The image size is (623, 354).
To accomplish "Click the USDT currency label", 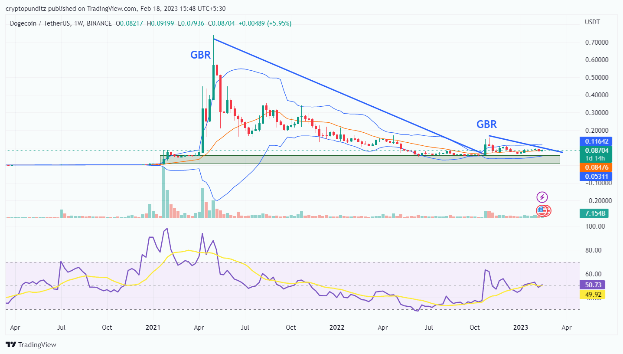I will (x=592, y=22).
